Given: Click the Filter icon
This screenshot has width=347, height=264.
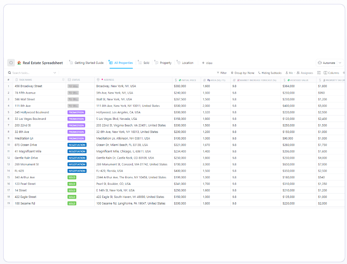Looking at the screenshot, I should tap(218, 73).
